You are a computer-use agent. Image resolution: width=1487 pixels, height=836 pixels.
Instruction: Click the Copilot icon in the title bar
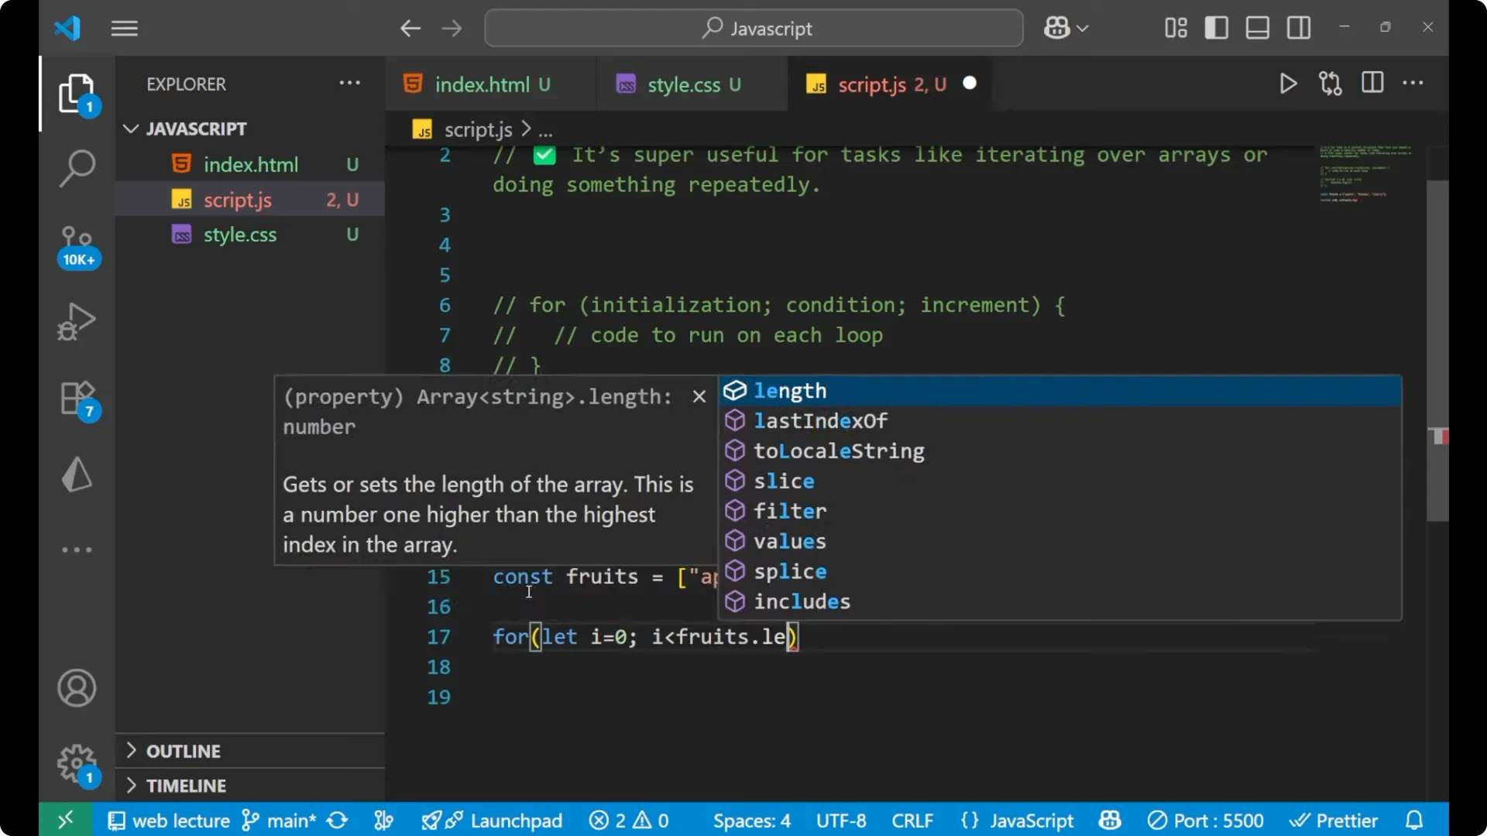[x=1057, y=28]
